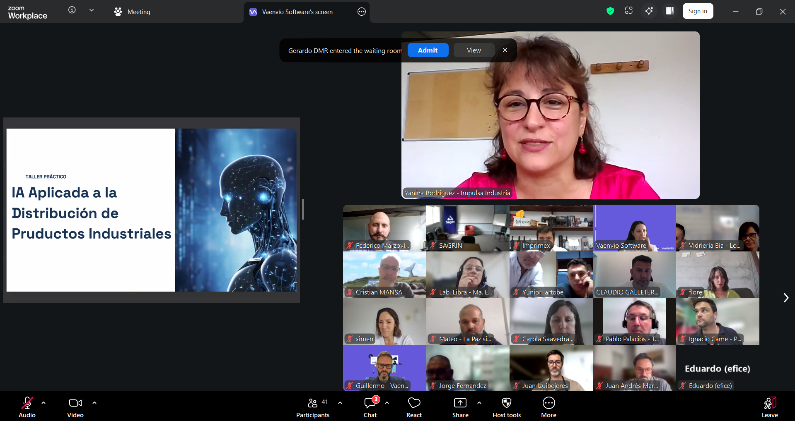The image size is (795, 421).
Task: Open the React emoji panel
Action: click(414, 407)
